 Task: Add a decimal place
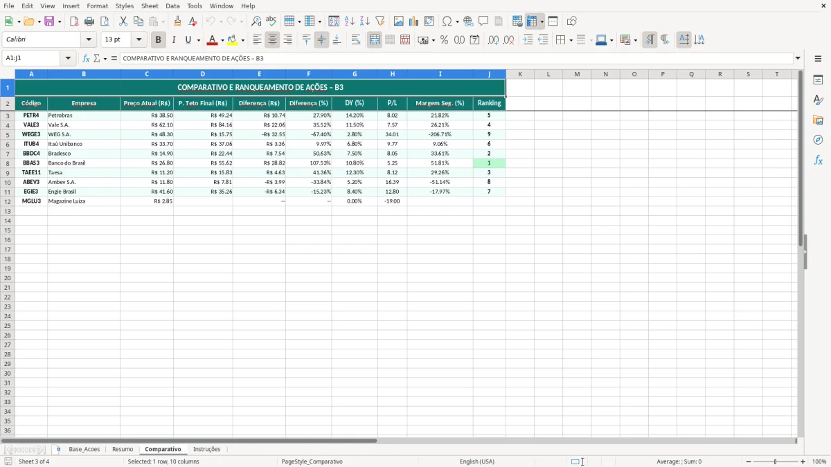pyautogui.click(x=493, y=40)
